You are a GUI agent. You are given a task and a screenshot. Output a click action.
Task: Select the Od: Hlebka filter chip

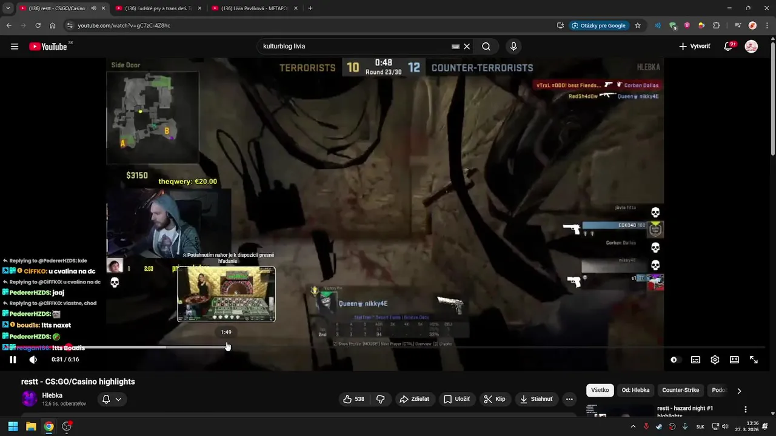[x=635, y=391]
